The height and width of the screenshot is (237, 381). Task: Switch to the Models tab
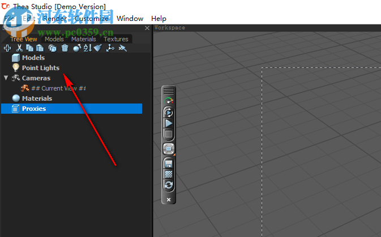click(x=54, y=39)
